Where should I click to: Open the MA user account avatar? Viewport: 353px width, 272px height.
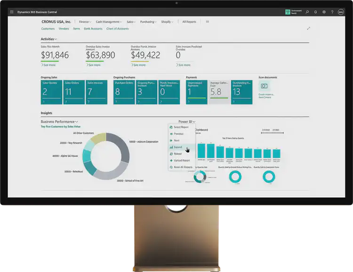(x=341, y=12)
